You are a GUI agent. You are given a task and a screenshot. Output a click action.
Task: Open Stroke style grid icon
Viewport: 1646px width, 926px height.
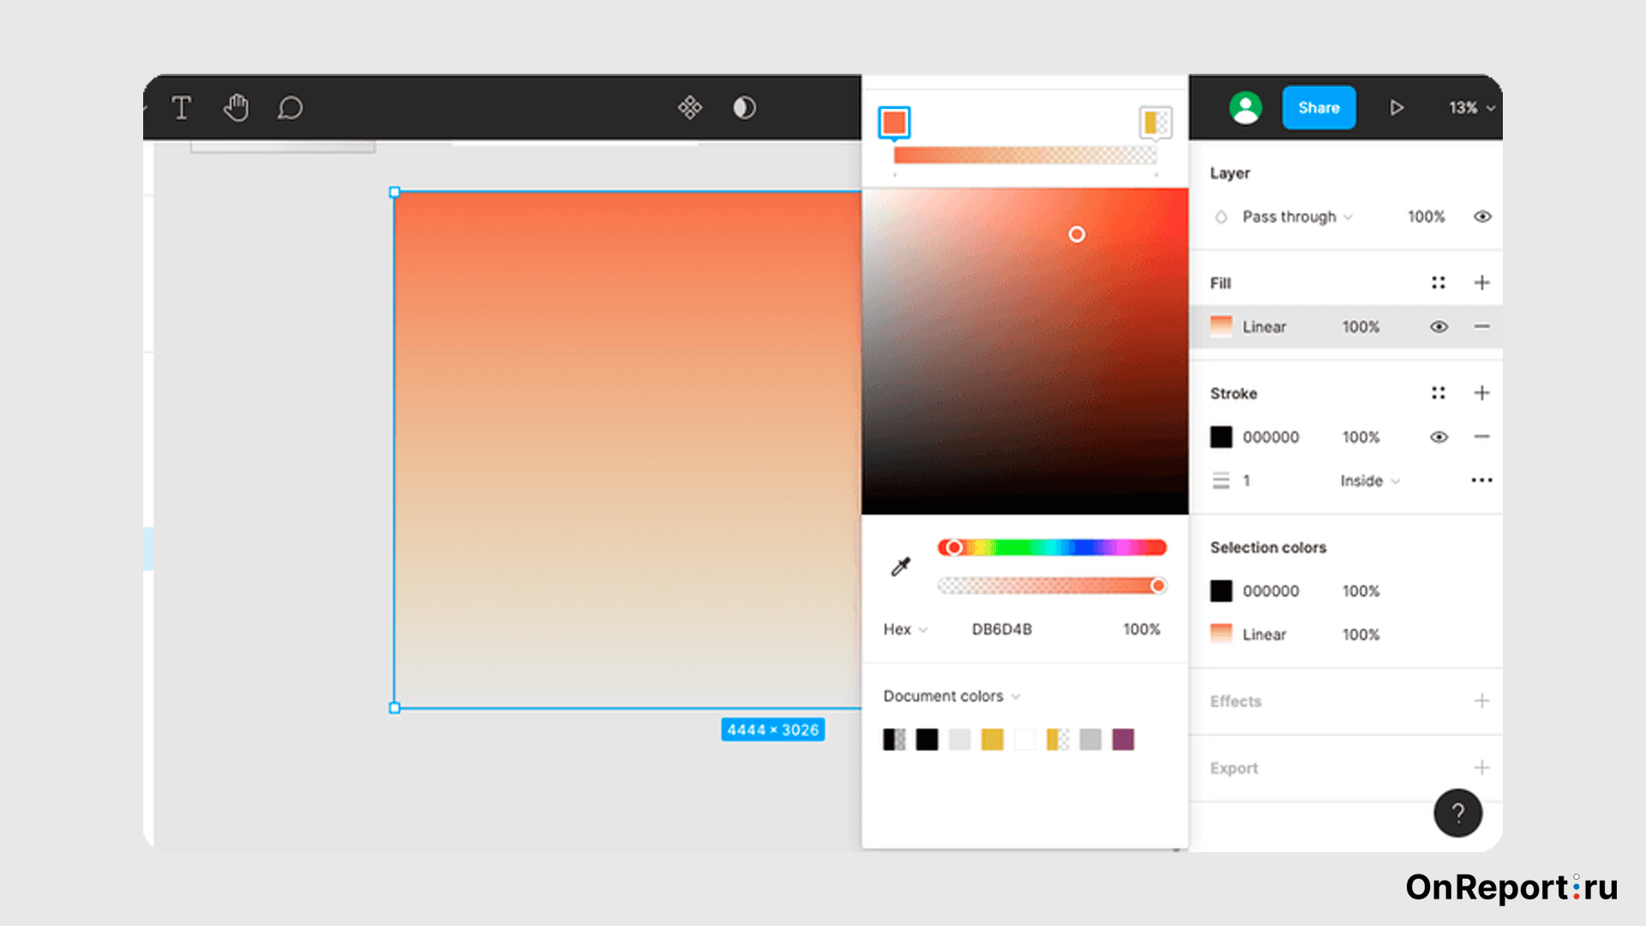(x=1439, y=393)
